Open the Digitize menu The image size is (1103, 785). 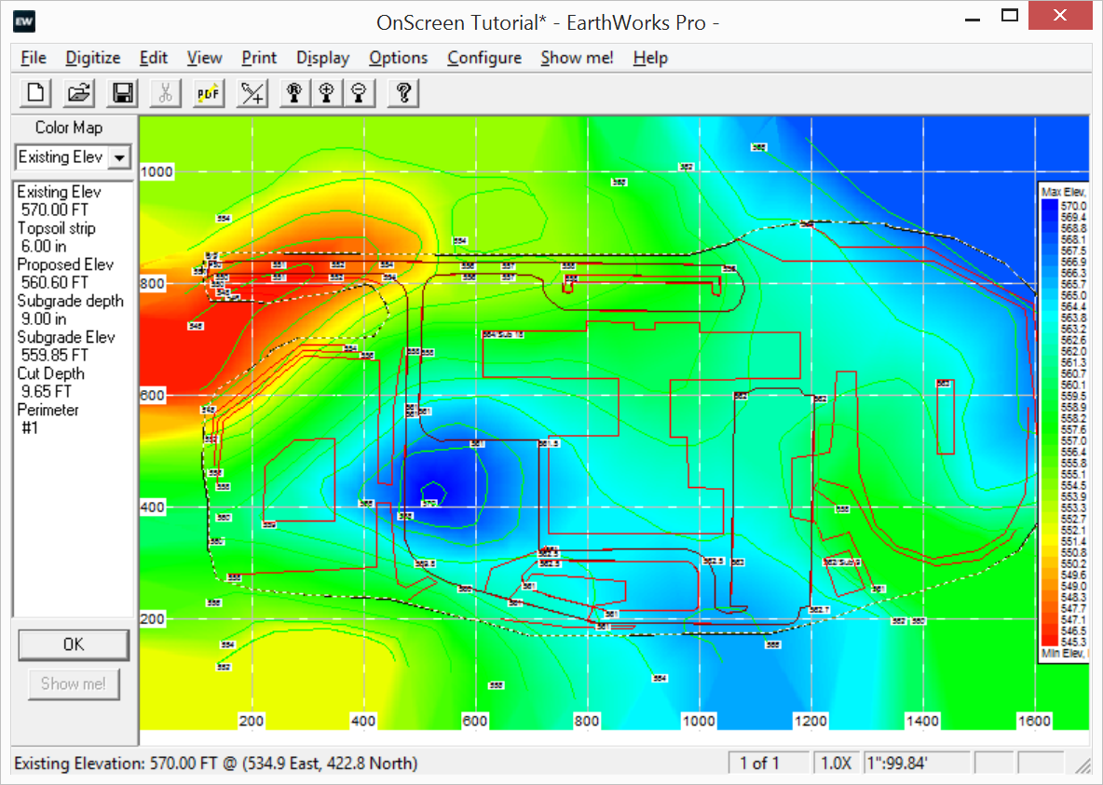pos(93,58)
